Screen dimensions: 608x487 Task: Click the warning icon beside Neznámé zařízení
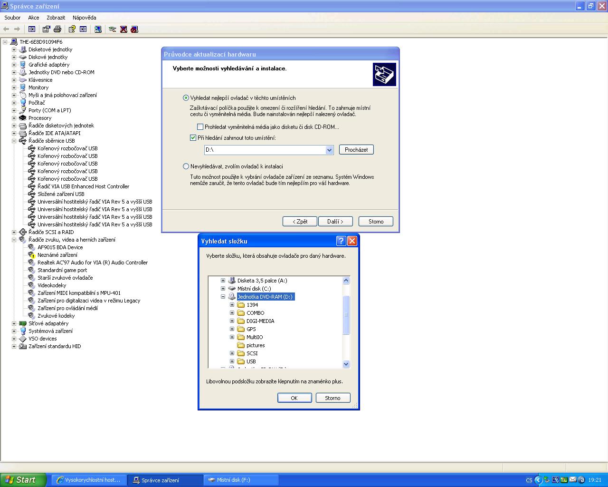point(32,255)
